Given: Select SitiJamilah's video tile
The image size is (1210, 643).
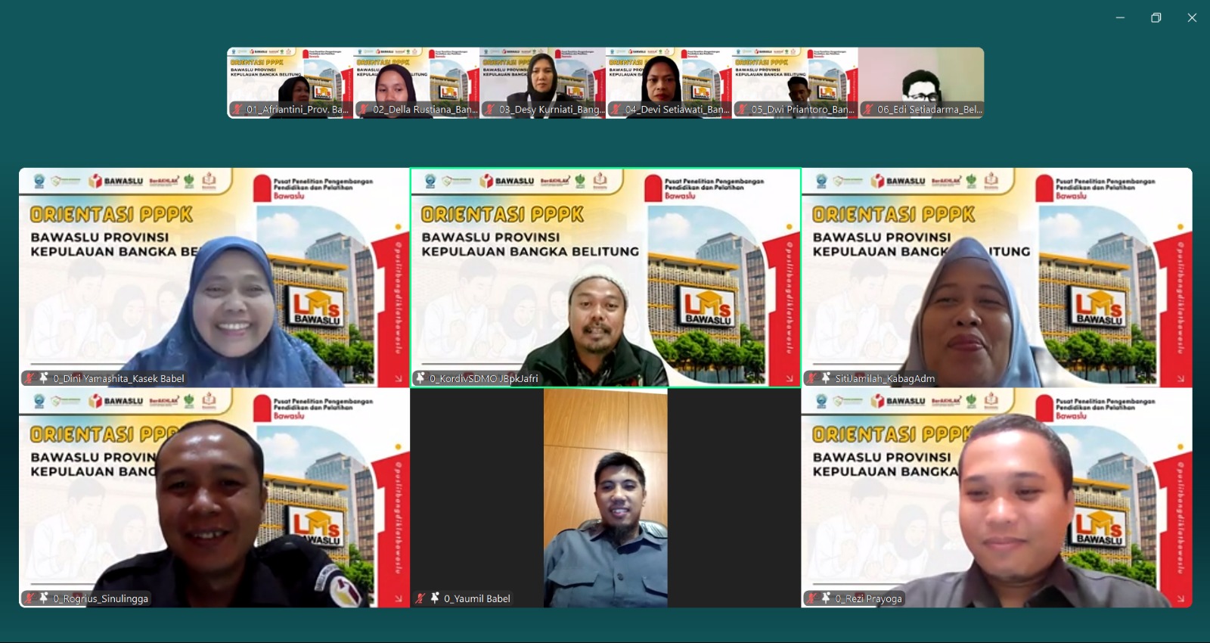Looking at the screenshot, I should pyautogui.click(x=997, y=278).
